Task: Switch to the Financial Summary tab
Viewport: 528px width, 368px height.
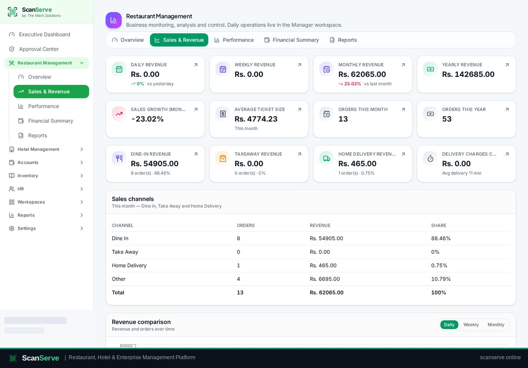Action: click(x=291, y=40)
